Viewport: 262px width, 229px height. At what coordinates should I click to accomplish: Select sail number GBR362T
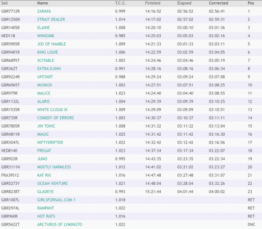tap(9, 69)
